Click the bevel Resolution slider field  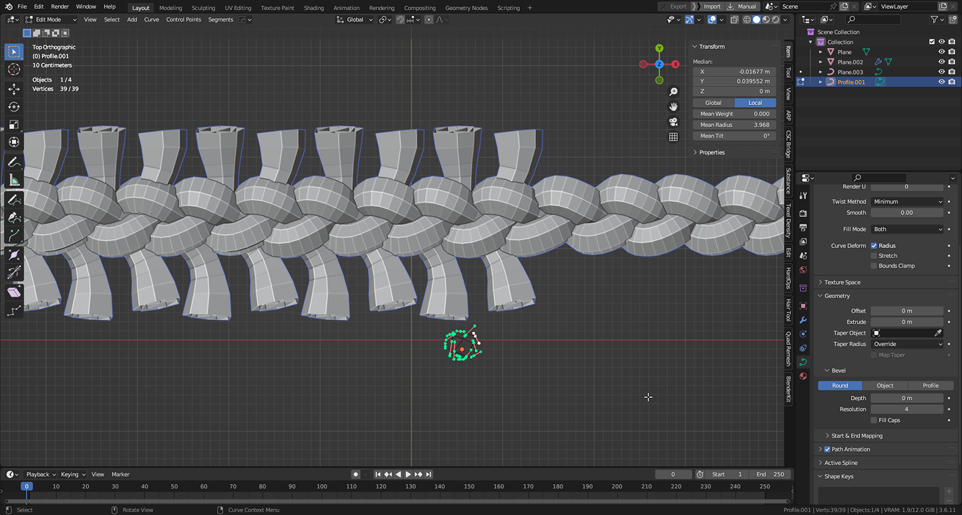907,409
